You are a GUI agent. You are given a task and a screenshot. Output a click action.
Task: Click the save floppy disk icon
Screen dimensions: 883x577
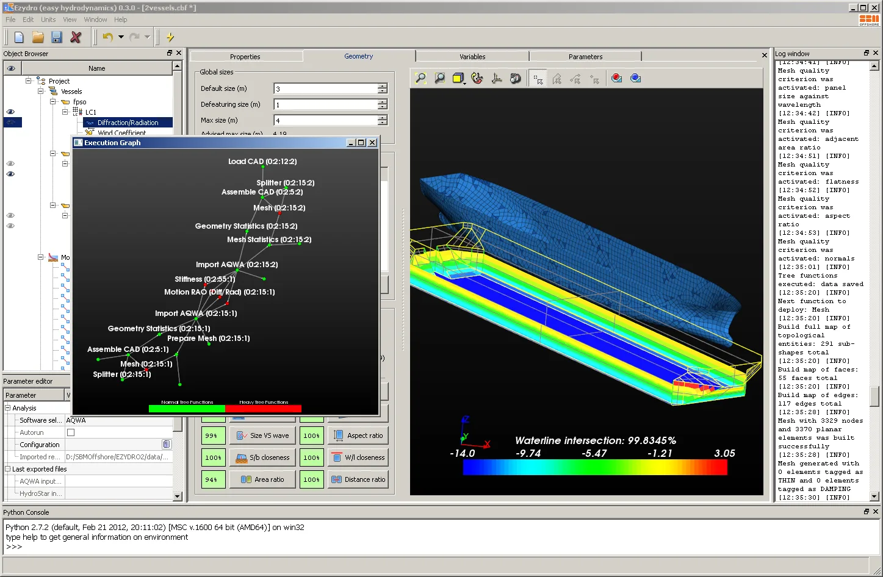coord(57,37)
